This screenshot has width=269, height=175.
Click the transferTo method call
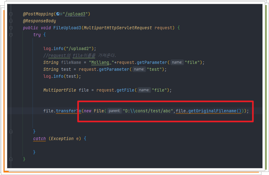69,111
